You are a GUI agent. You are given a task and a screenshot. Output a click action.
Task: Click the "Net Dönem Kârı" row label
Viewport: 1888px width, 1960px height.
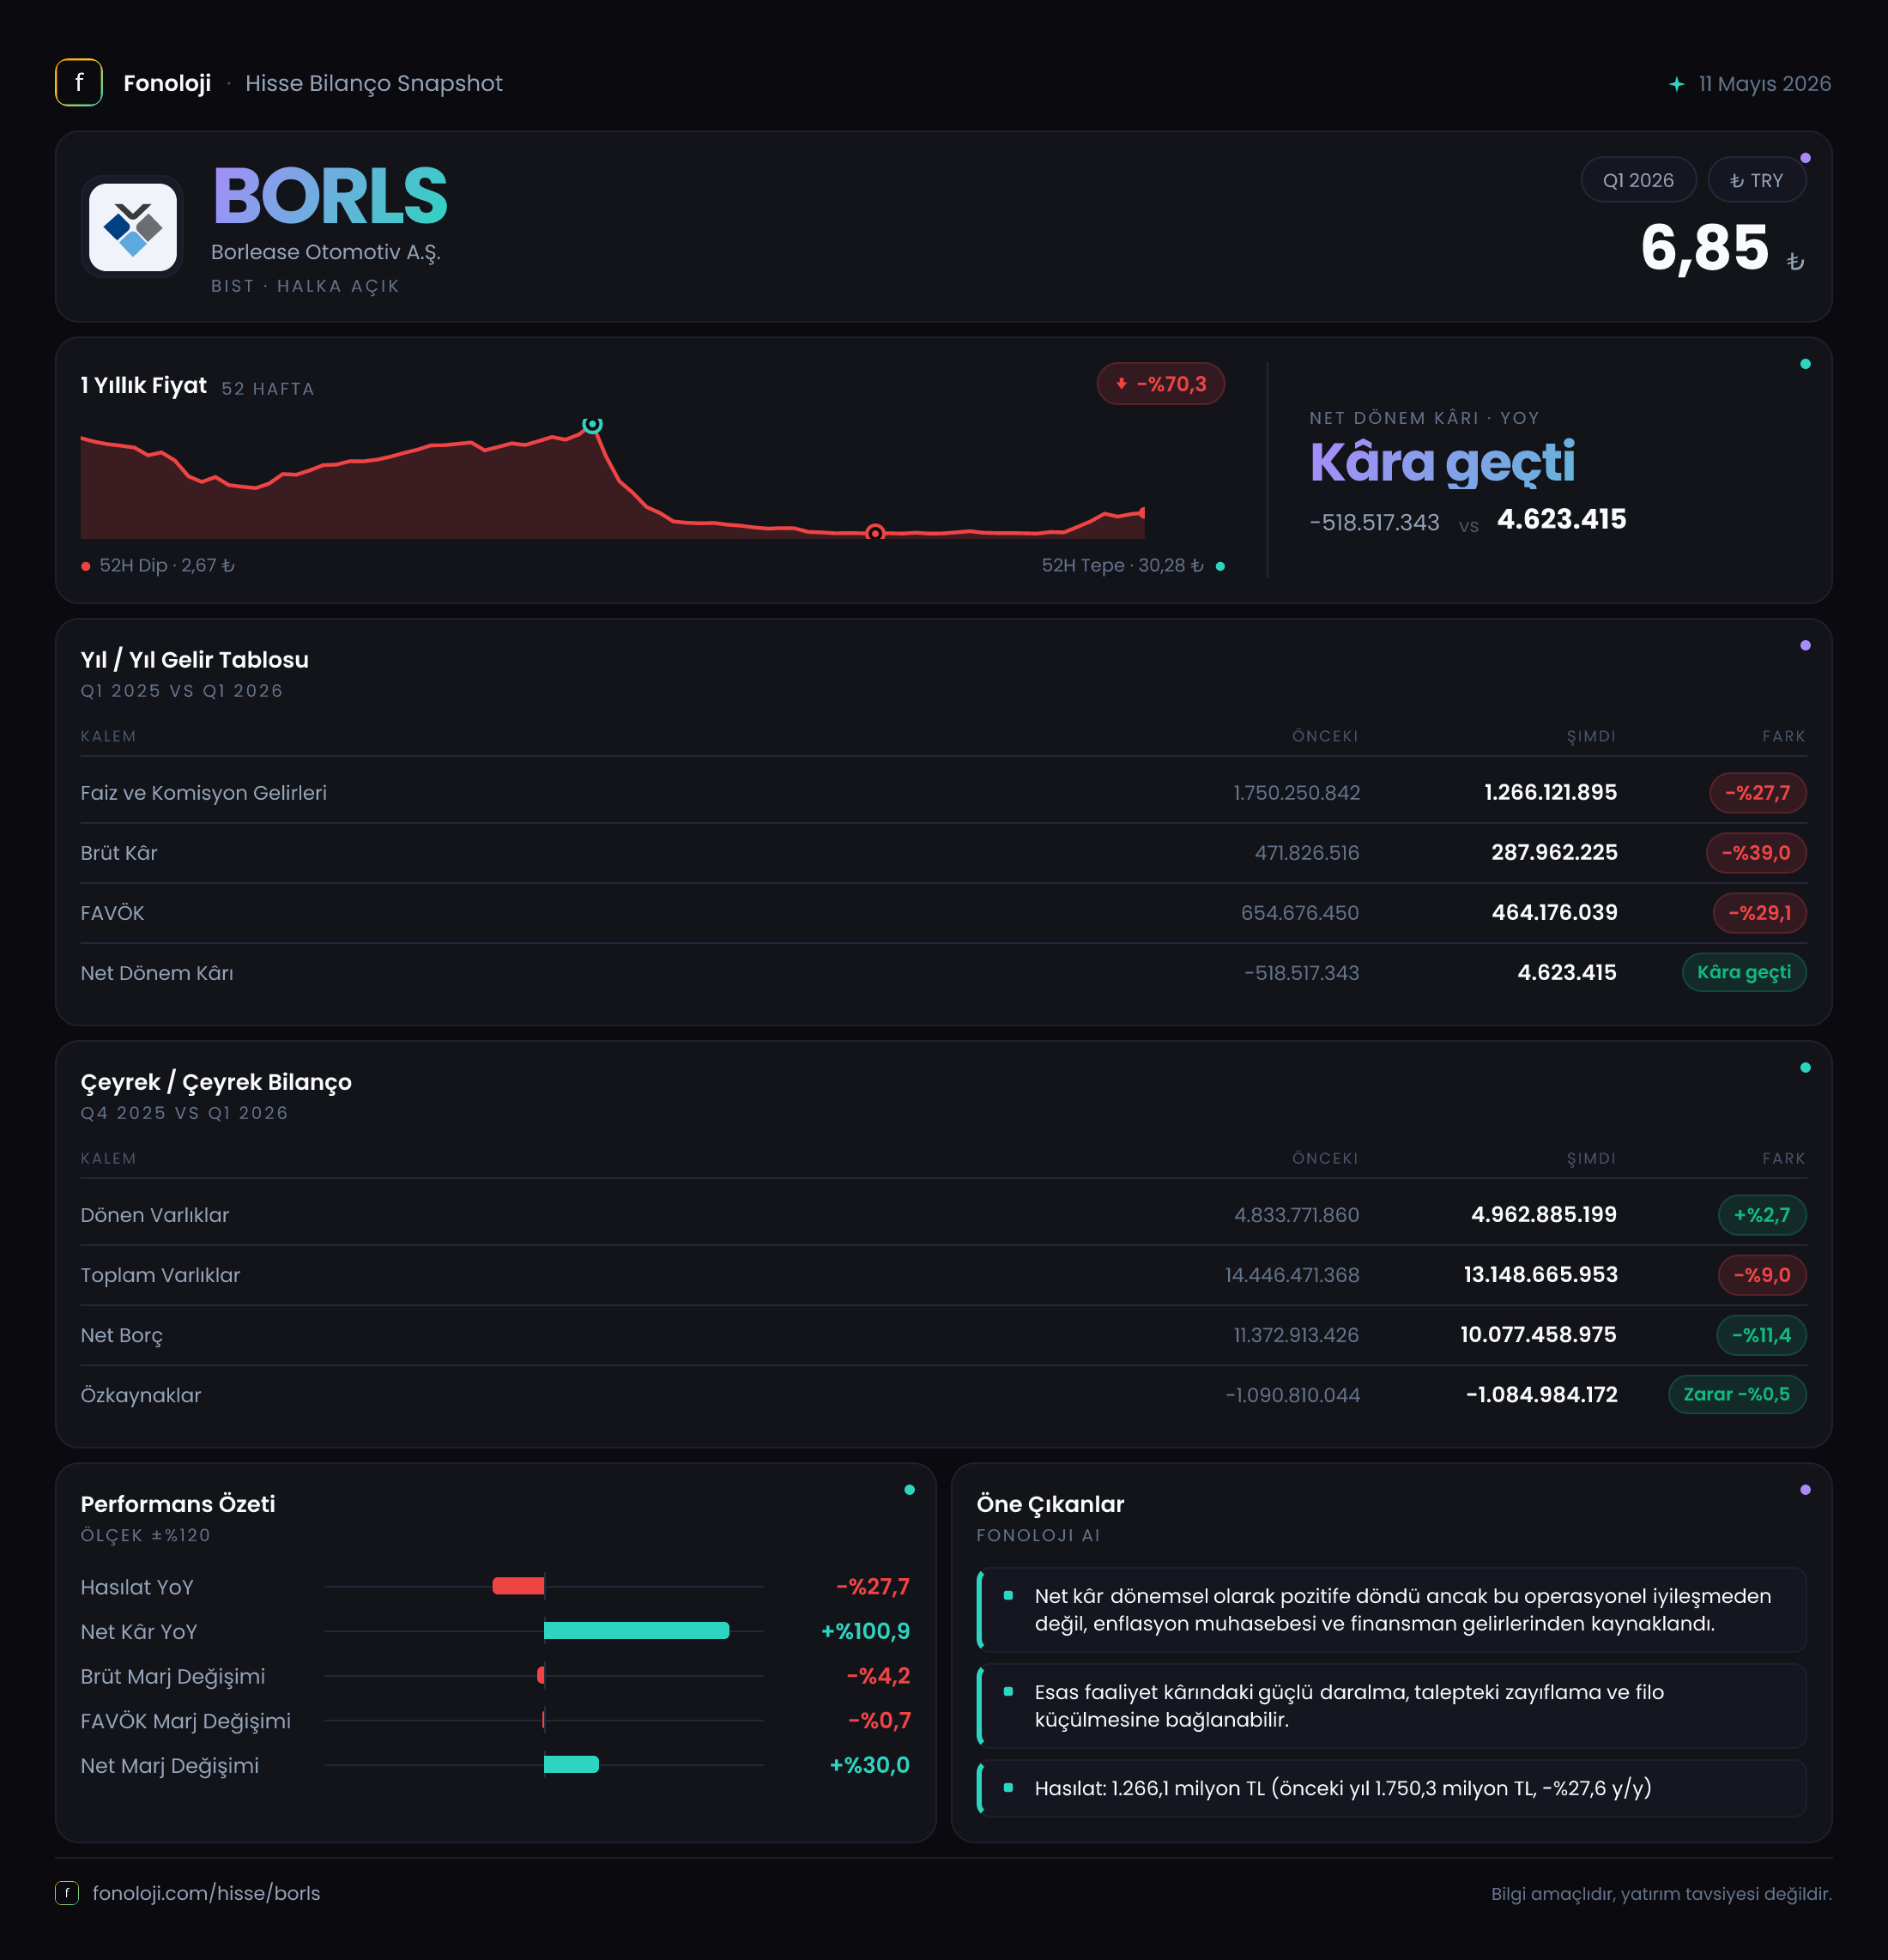(x=157, y=973)
